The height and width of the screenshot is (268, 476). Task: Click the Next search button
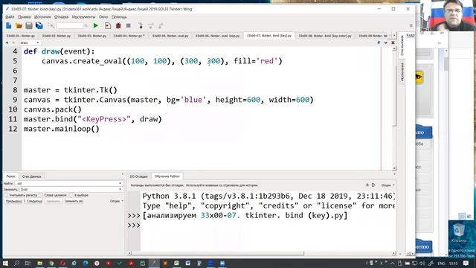[33, 201]
